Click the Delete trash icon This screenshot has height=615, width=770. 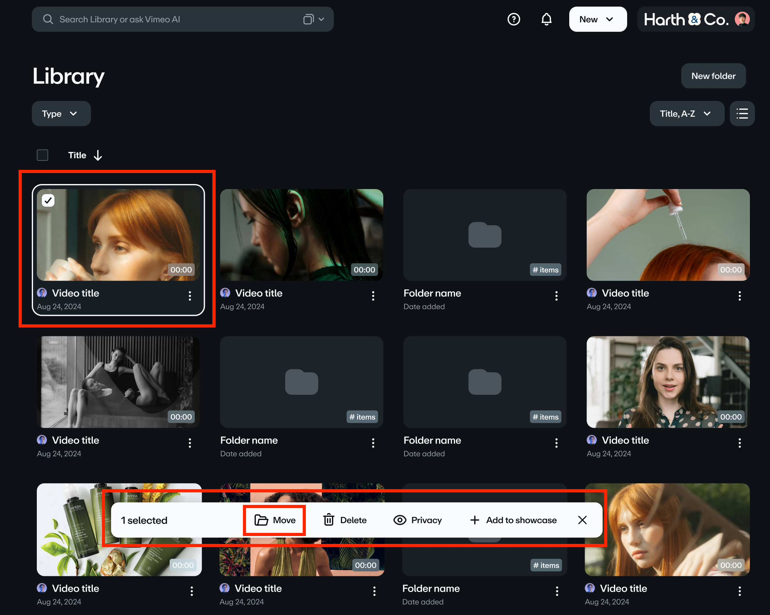pos(329,520)
